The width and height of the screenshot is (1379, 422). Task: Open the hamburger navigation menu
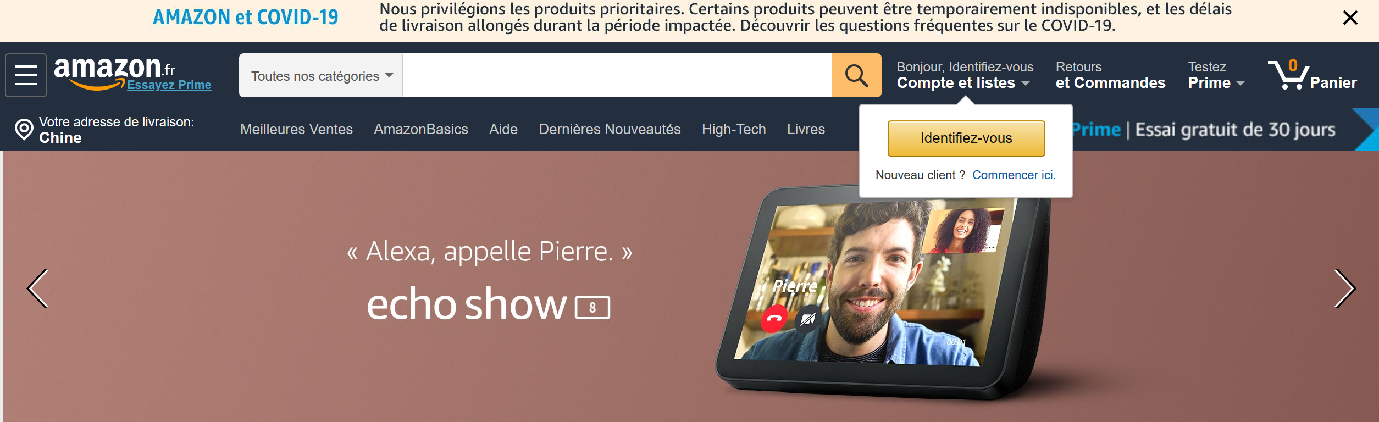26,75
